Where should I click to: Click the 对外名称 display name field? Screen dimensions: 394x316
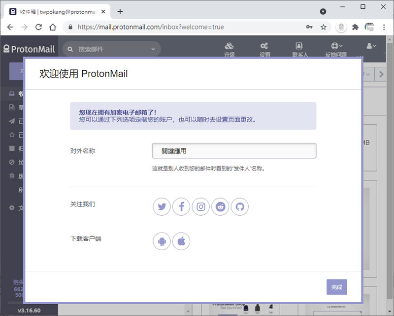(x=234, y=151)
